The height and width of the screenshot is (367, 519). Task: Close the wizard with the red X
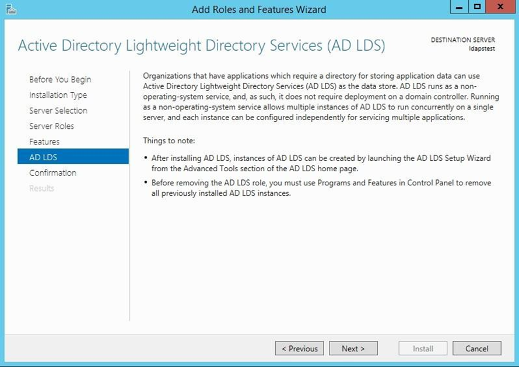[x=501, y=8]
